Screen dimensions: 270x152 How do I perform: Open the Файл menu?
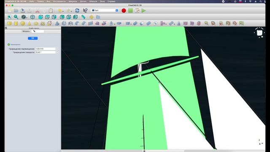[32, 1]
